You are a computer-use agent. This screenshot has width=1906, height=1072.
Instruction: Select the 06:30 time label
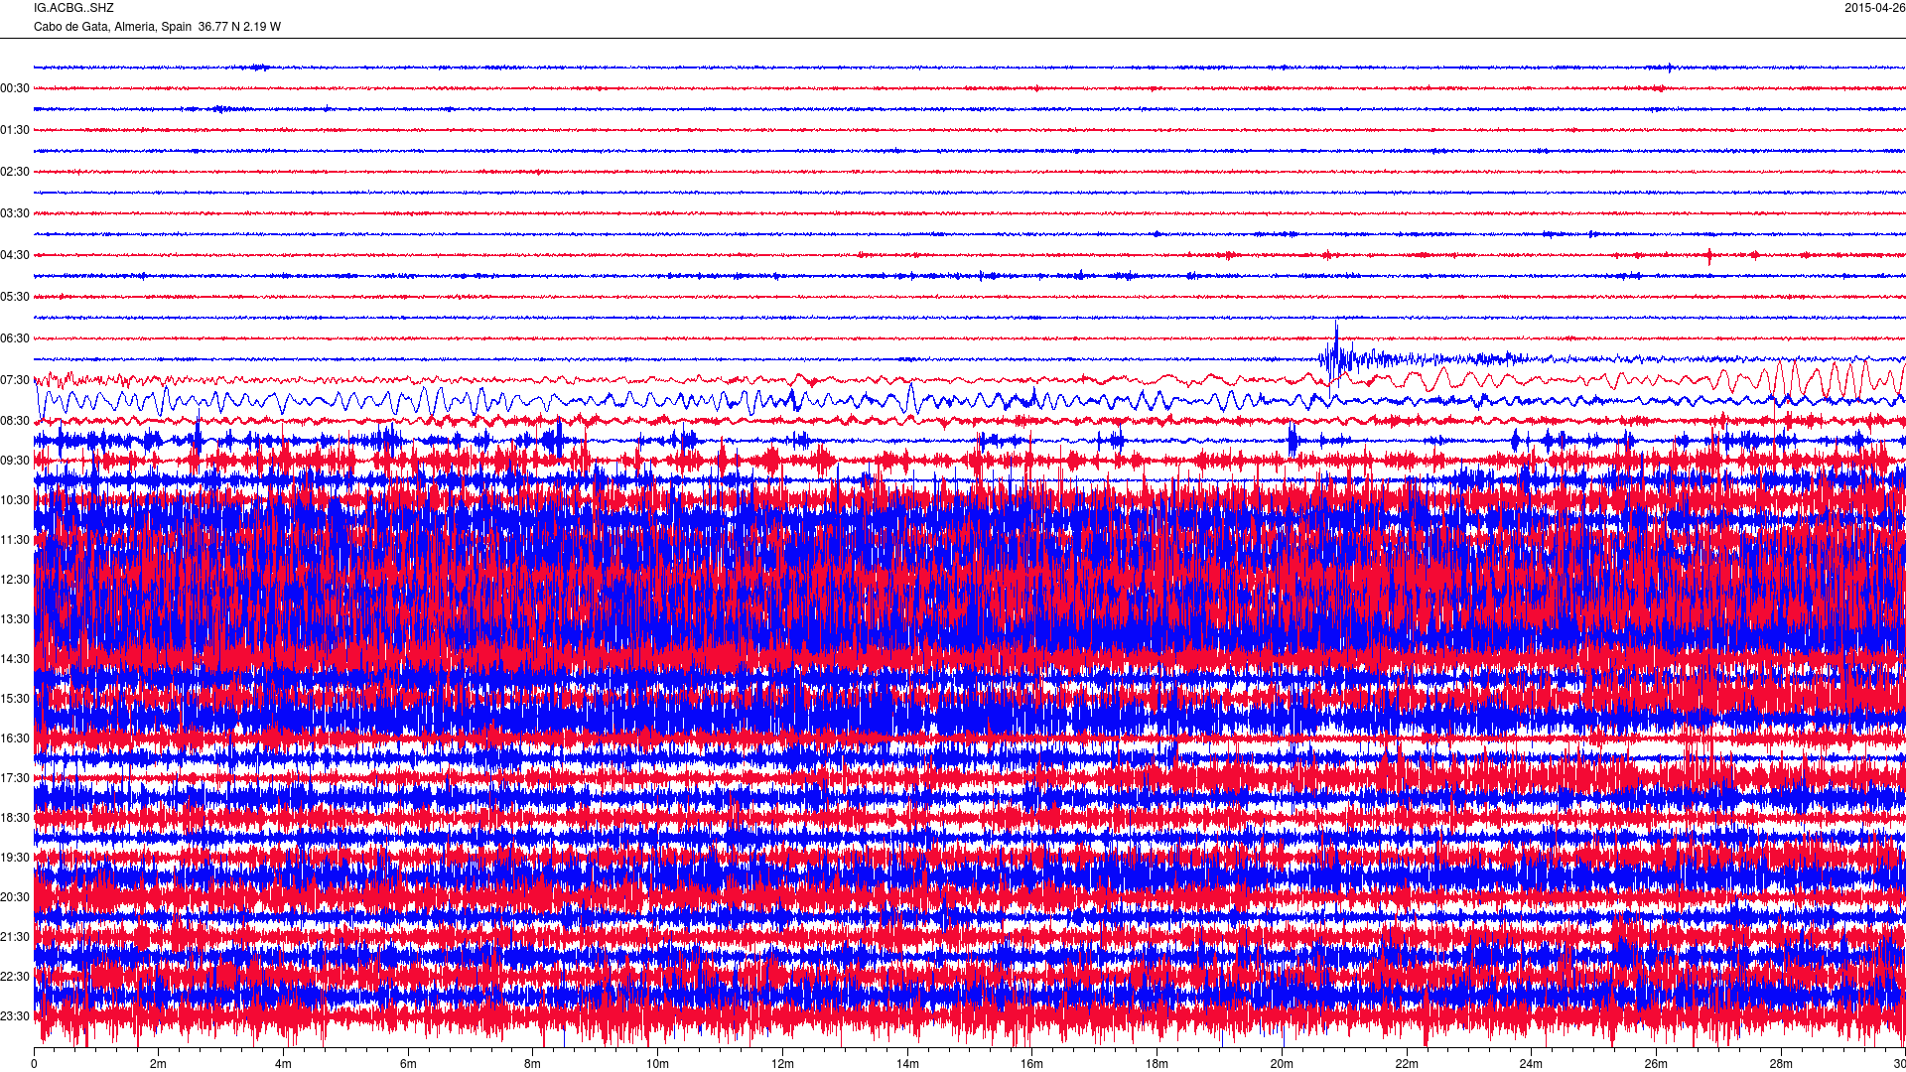pos(15,338)
